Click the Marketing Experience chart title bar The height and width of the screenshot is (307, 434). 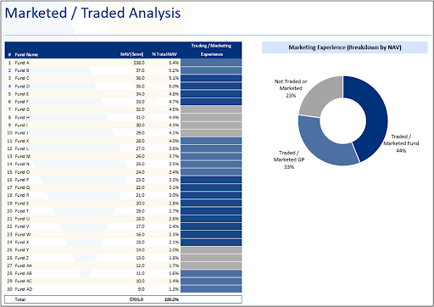pos(345,47)
